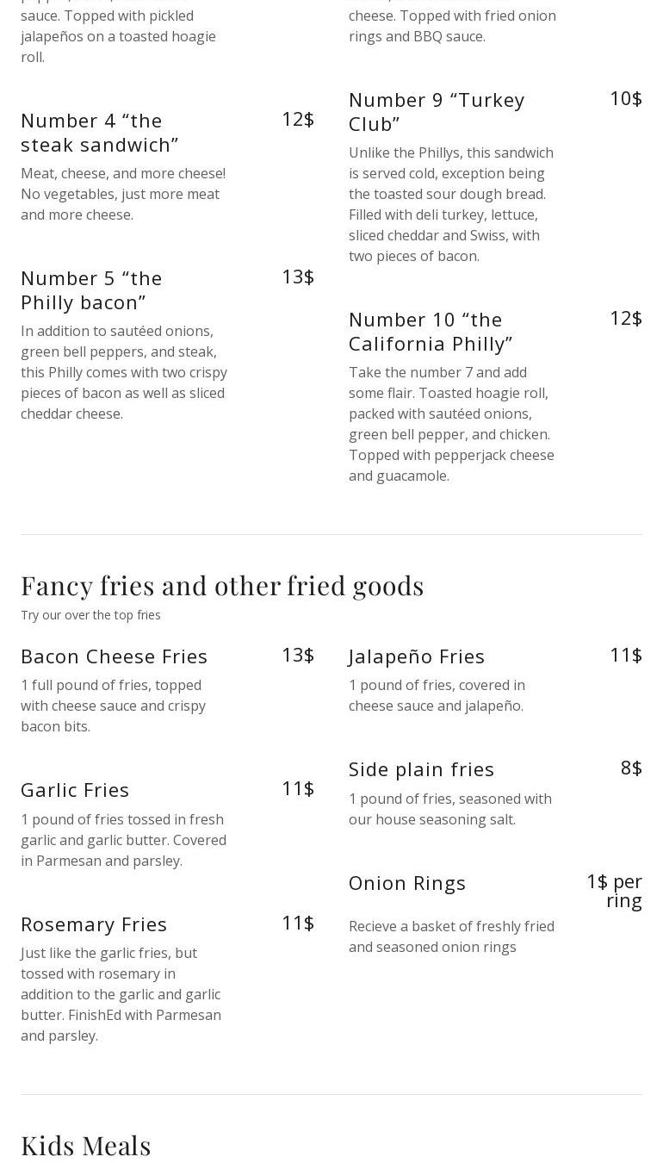Click the 8$ price for Side plain fries

click(631, 768)
